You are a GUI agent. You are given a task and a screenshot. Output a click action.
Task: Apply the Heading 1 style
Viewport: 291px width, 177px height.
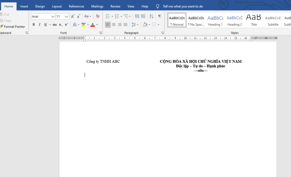pos(215,20)
